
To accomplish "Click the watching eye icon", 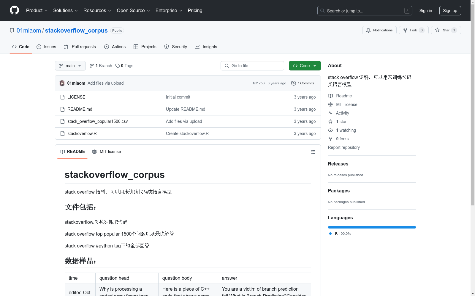I will tap(330, 130).
